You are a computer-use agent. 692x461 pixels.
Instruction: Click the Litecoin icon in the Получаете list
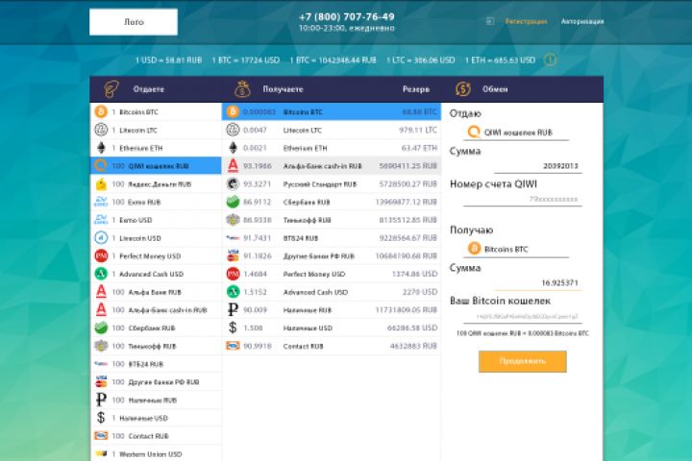pyautogui.click(x=233, y=130)
